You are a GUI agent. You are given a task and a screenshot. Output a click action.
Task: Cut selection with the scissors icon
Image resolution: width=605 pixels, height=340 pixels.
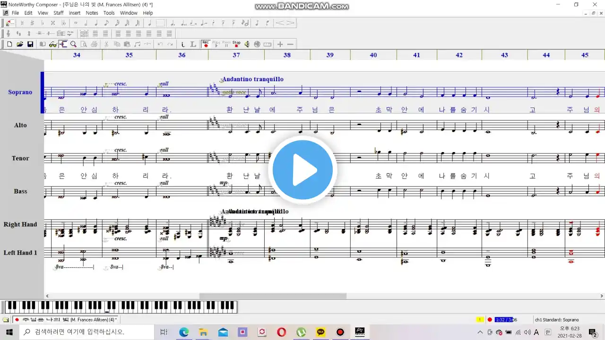(x=106, y=44)
